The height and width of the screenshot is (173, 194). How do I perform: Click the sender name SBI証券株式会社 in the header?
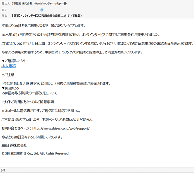(x=22, y=4)
